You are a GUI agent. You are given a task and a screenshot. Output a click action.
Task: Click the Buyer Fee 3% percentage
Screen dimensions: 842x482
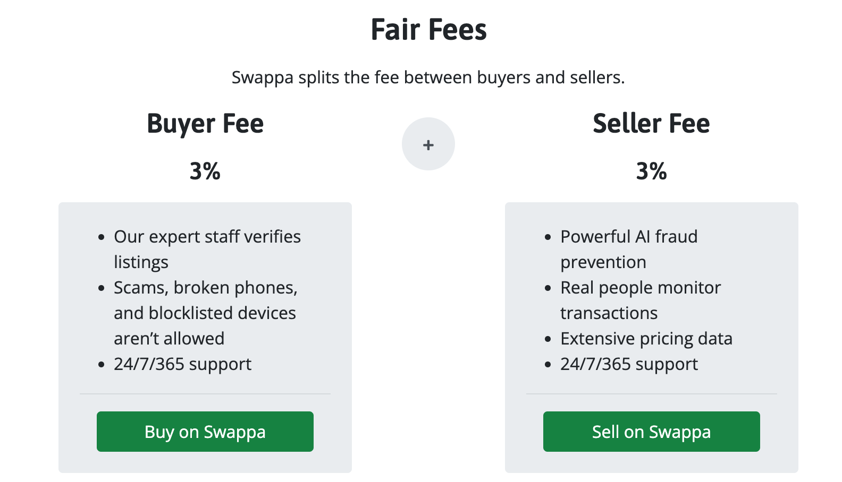205,171
